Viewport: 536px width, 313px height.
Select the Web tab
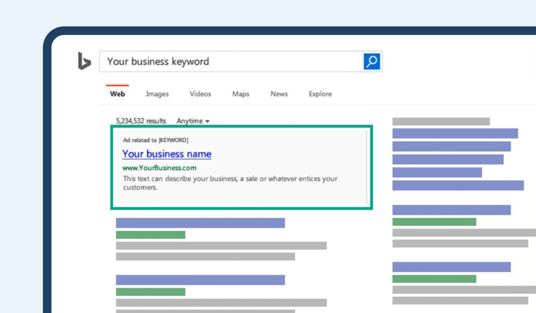click(x=117, y=94)
